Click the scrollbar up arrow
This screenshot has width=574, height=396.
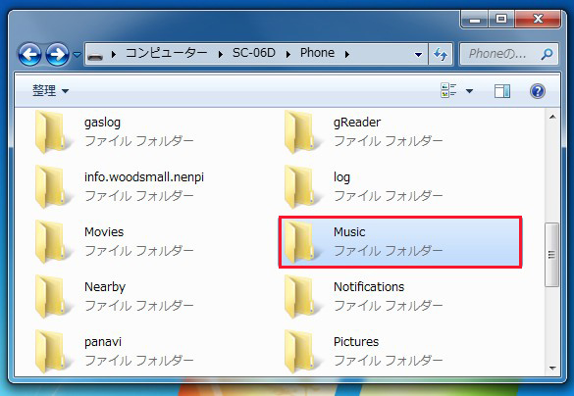pos(552,117)
